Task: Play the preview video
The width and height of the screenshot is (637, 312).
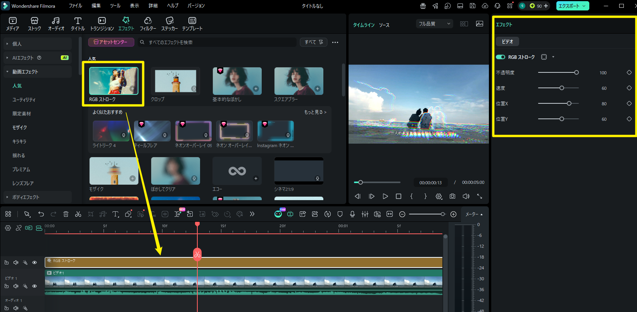Action: pos(385,196)
